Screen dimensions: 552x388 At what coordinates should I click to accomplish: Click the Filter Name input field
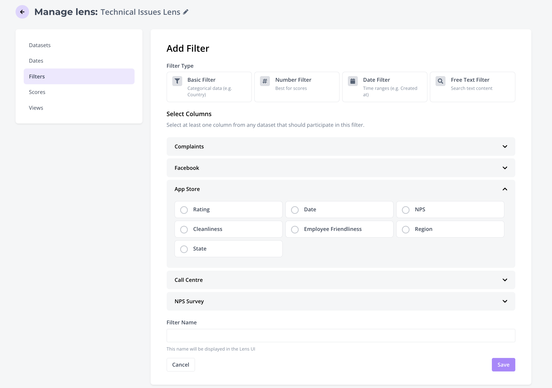pyautogui.click(x=341, y=336)
